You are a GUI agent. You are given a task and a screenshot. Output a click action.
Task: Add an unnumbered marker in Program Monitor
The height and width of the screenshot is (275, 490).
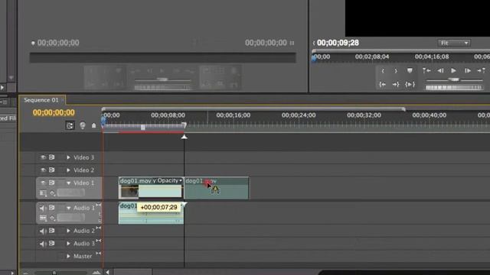pyautogui.click(x=410, y=71)
